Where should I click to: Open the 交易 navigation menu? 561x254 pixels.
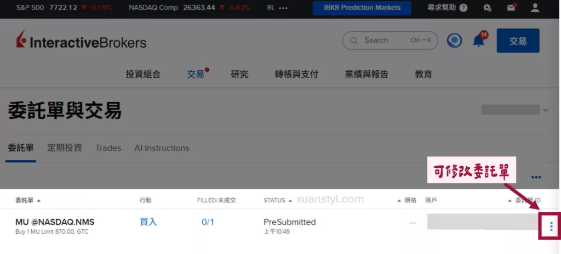tap(196, 74)
